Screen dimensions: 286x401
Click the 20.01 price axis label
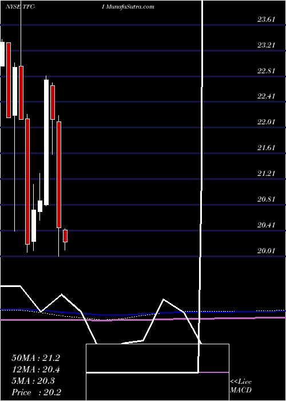click(x=266, y=251)
